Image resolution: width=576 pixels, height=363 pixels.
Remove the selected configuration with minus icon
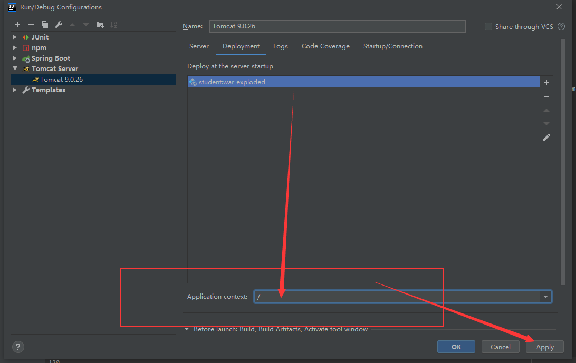tap(31, 25)
